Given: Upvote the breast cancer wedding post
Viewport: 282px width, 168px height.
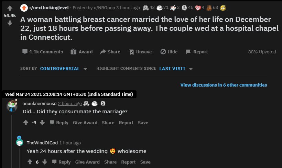Looking at the screenshot, I should tap(10, 8).
